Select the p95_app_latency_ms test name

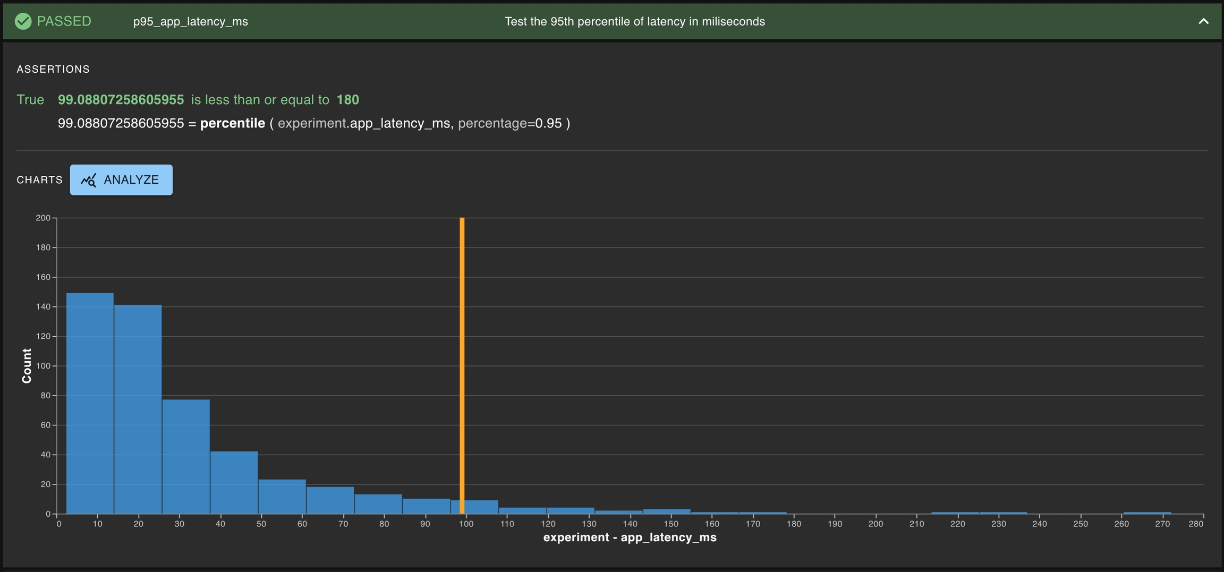[x=190, y=22]
